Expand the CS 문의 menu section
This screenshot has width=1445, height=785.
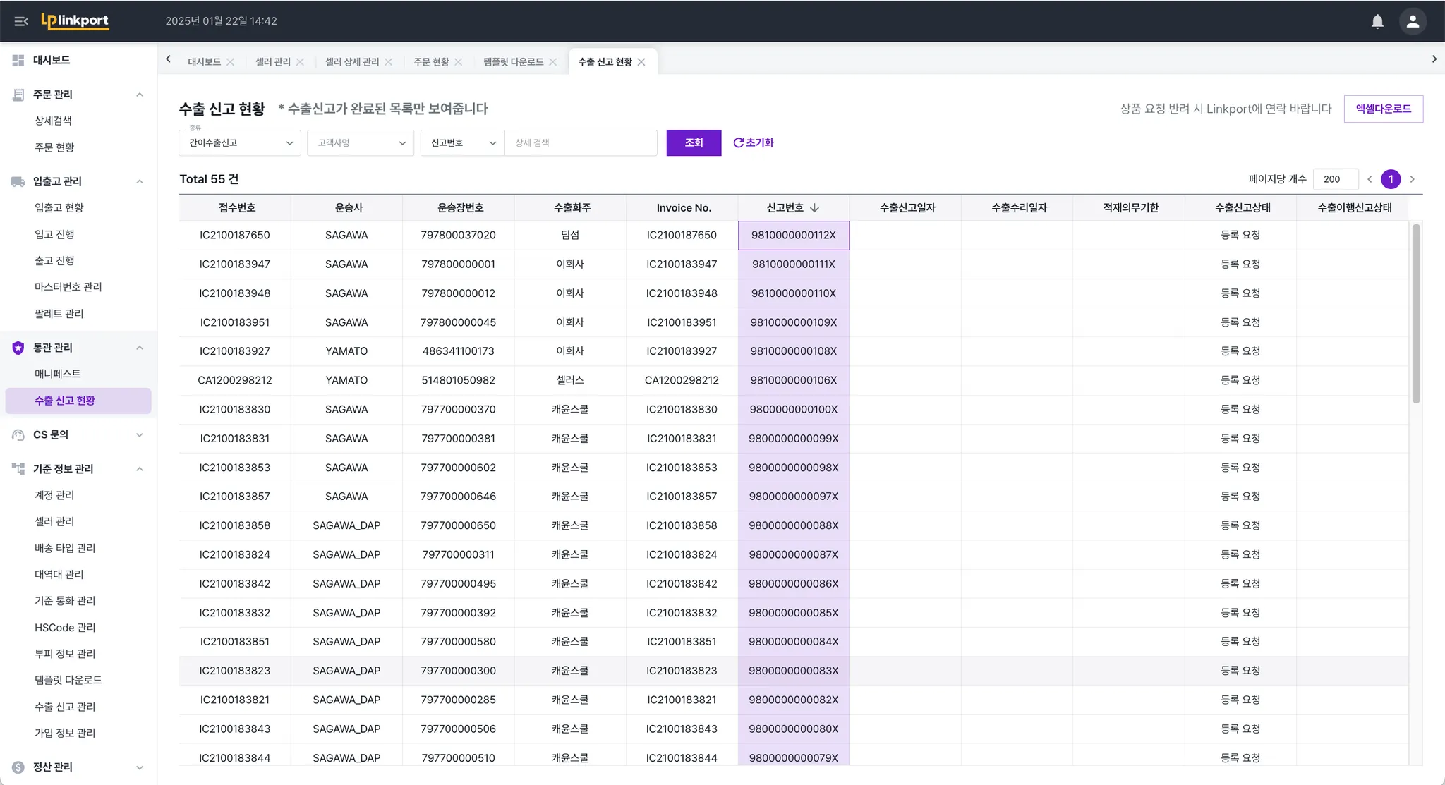pos(139,434)
